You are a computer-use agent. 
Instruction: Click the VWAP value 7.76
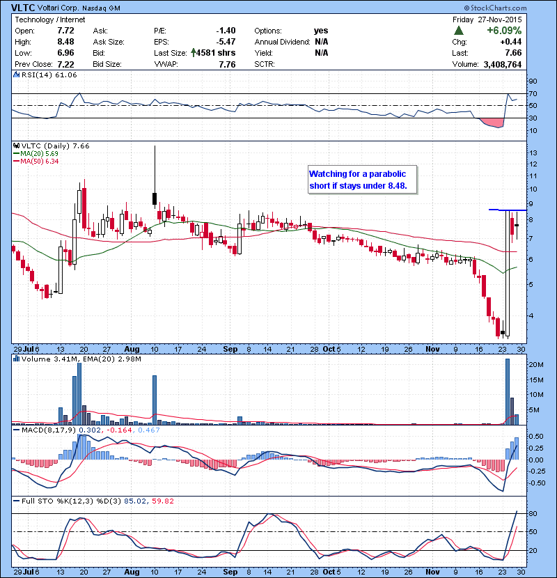(227, 64)
